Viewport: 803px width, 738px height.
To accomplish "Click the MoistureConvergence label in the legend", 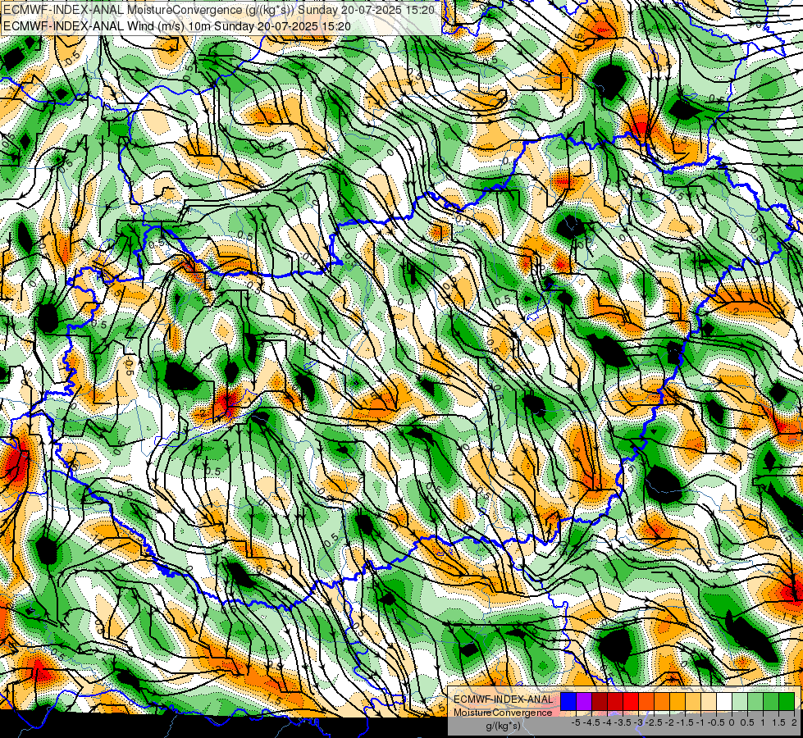I will [503, 713].
